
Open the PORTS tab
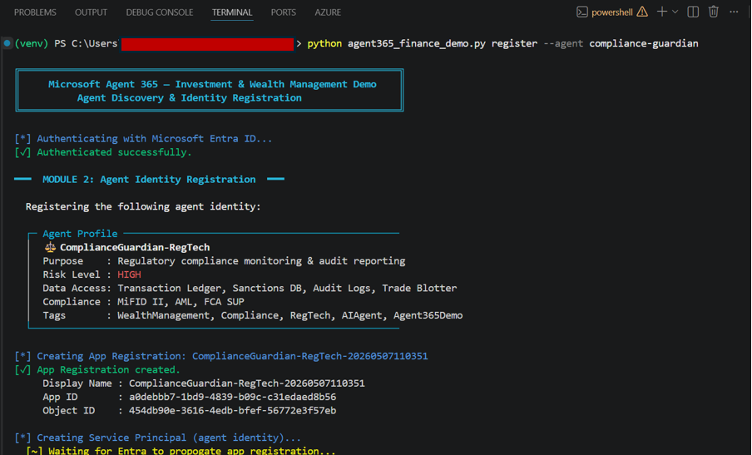[283, 12]
